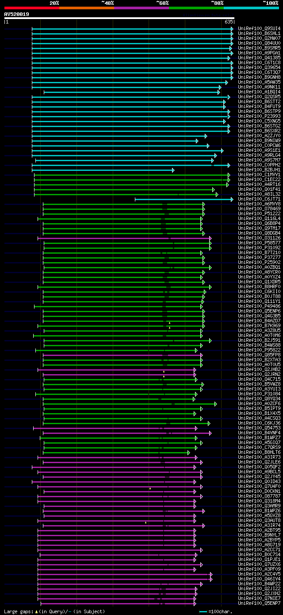Select the UniRef100_P95822 hit
This screenshot has height=615, width=283.
pyautogui.click(x=259, y=350)
